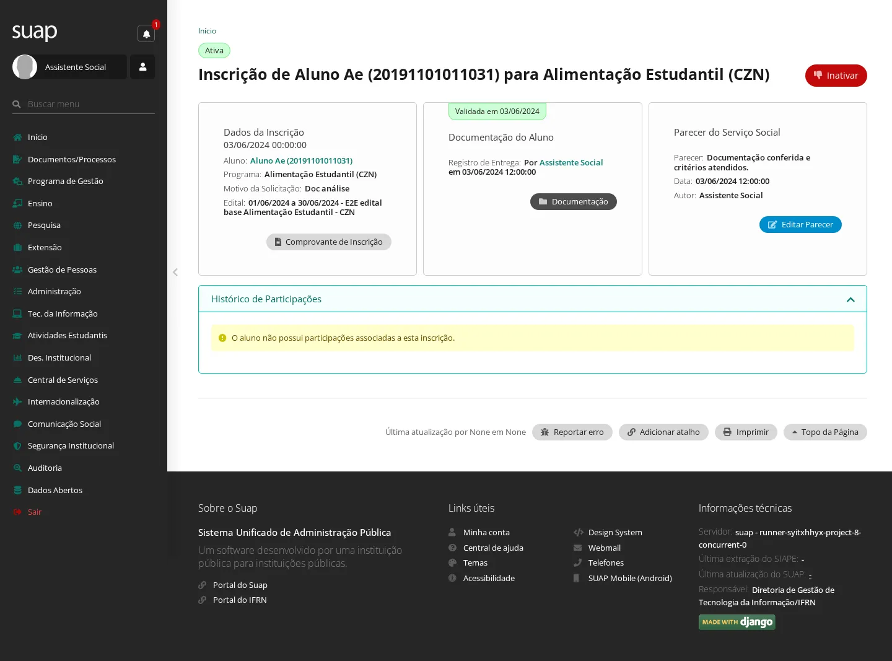This screenshot has width=892, height=661.
Task: Click the Adicionar atalho button
Action: 663,432
